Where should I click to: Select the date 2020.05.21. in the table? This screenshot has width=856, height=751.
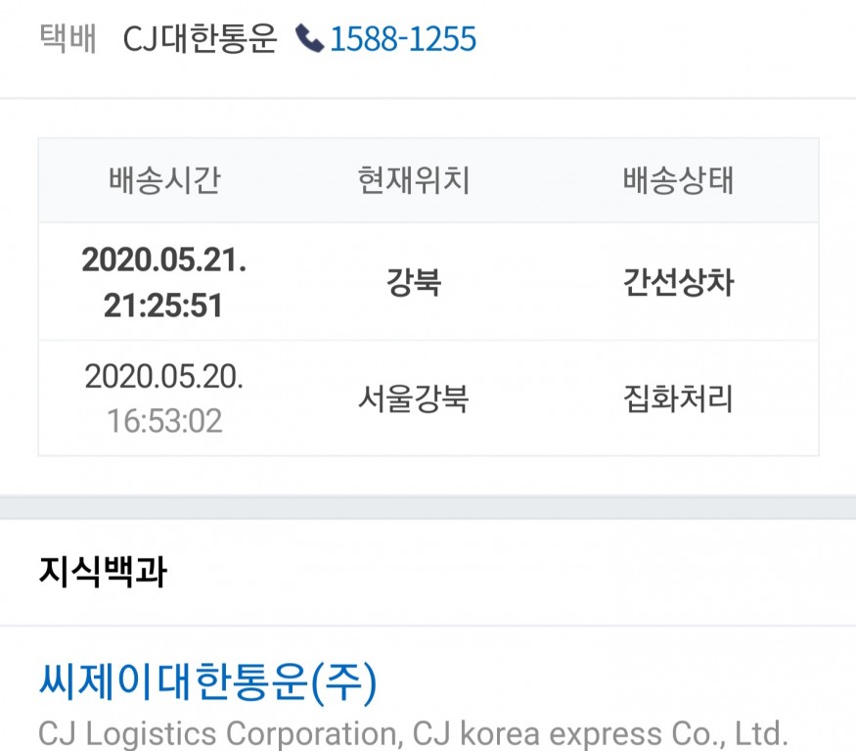[x=164, y=260]
